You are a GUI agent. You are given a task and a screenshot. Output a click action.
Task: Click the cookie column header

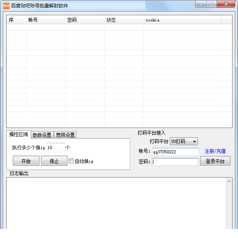click(x=182, y=20)
